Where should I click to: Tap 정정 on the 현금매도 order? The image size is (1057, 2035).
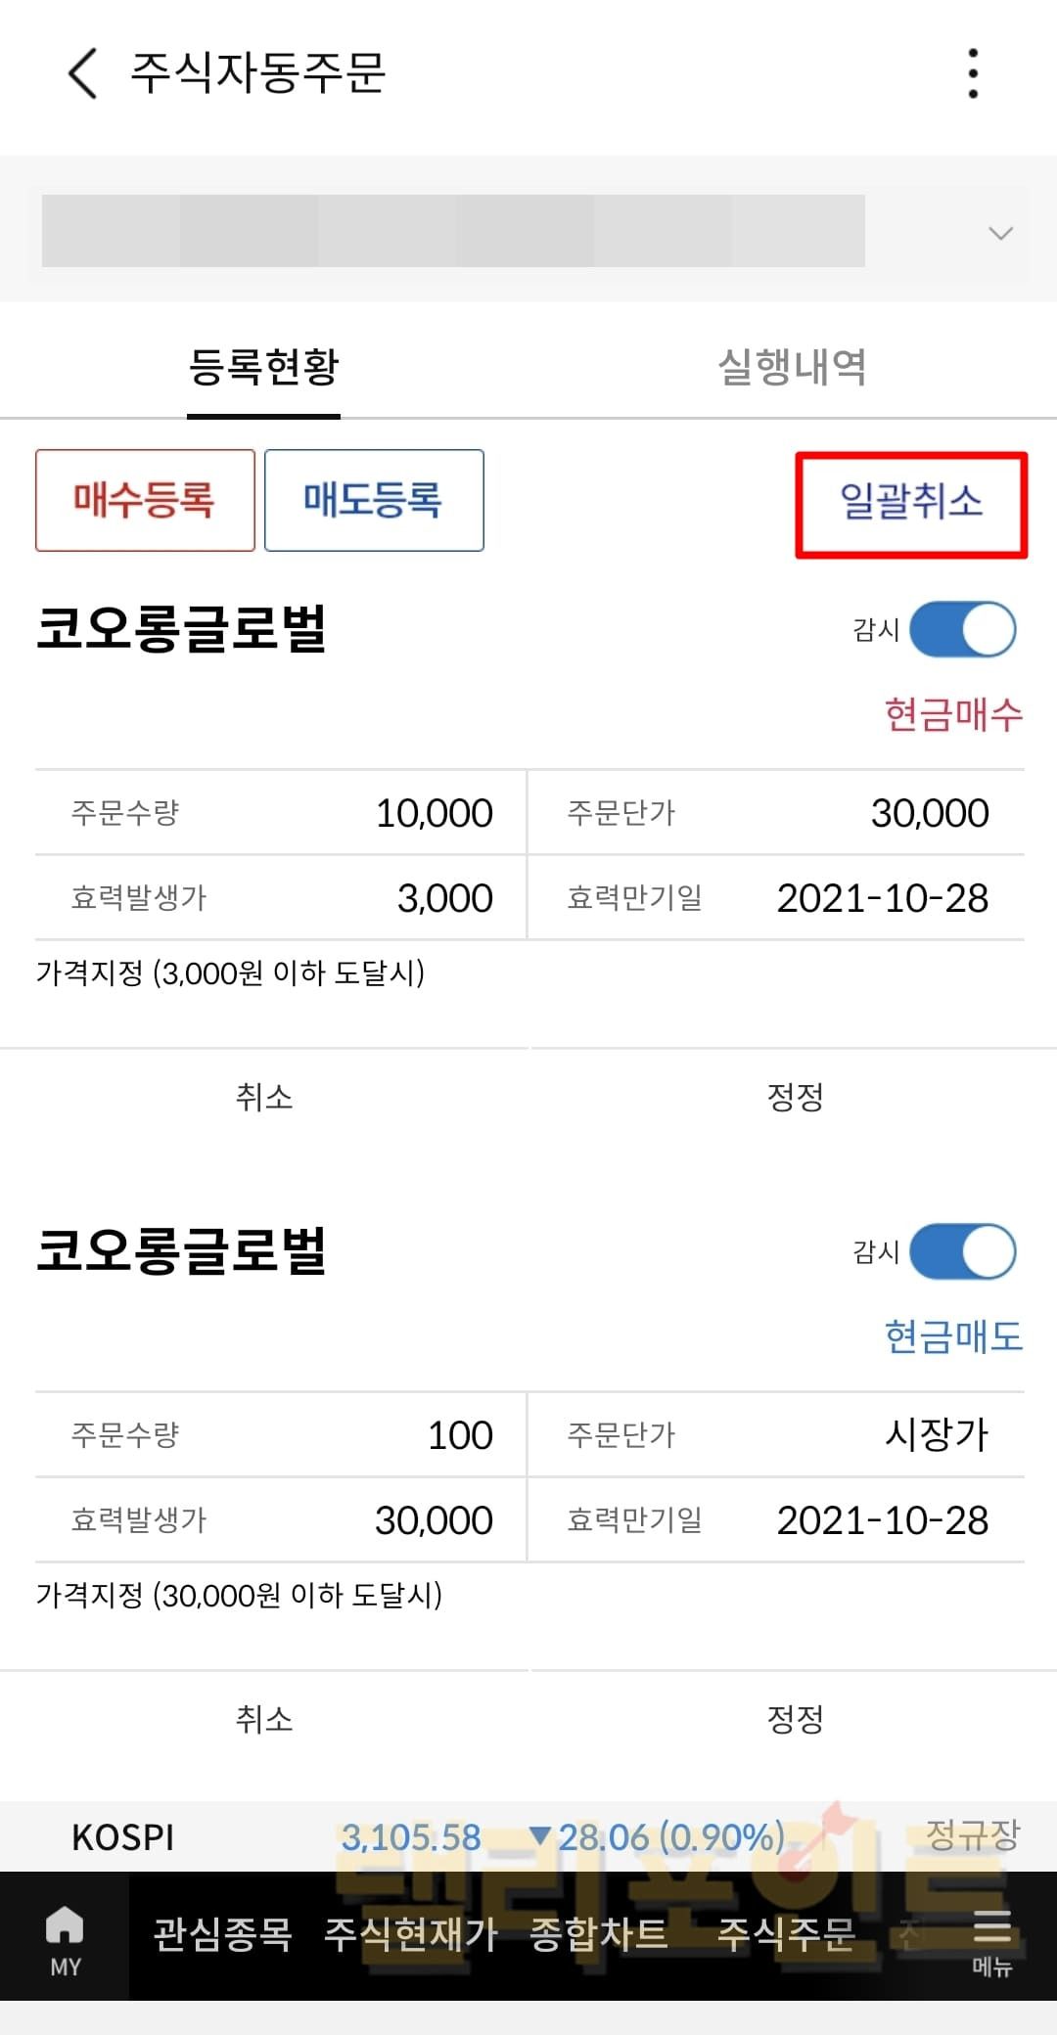794,1719
